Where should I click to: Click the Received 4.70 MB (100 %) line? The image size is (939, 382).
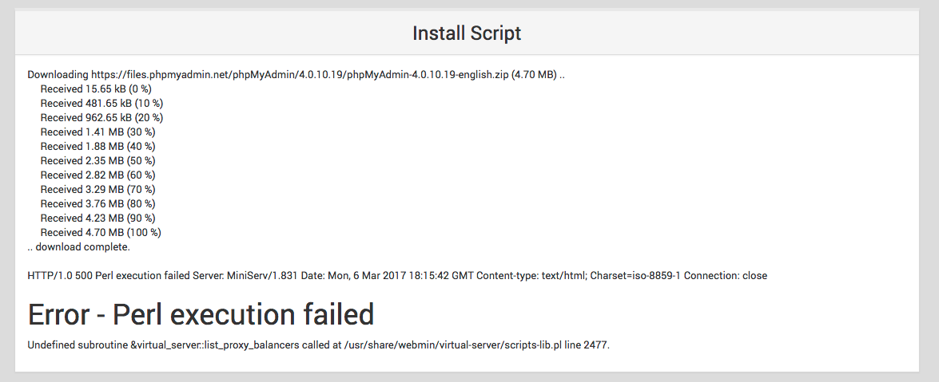pyautogui.click(x=101, y=233)
